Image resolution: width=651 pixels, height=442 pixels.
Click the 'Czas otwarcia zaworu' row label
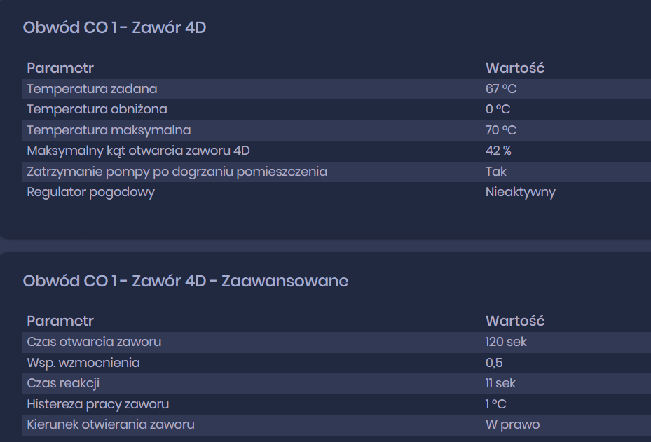pyautogui.click(x=94, y=342)
